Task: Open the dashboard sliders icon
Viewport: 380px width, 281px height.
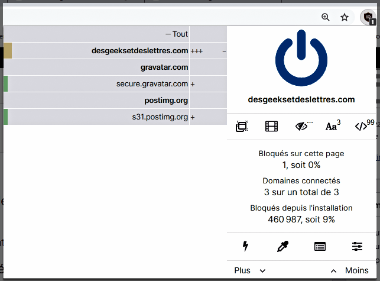Action: click(x=357, y=246)
